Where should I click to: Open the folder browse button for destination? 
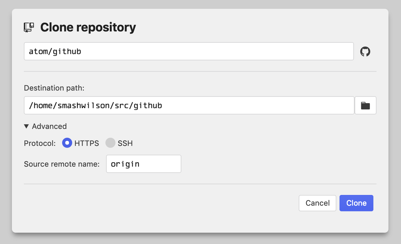366,105
